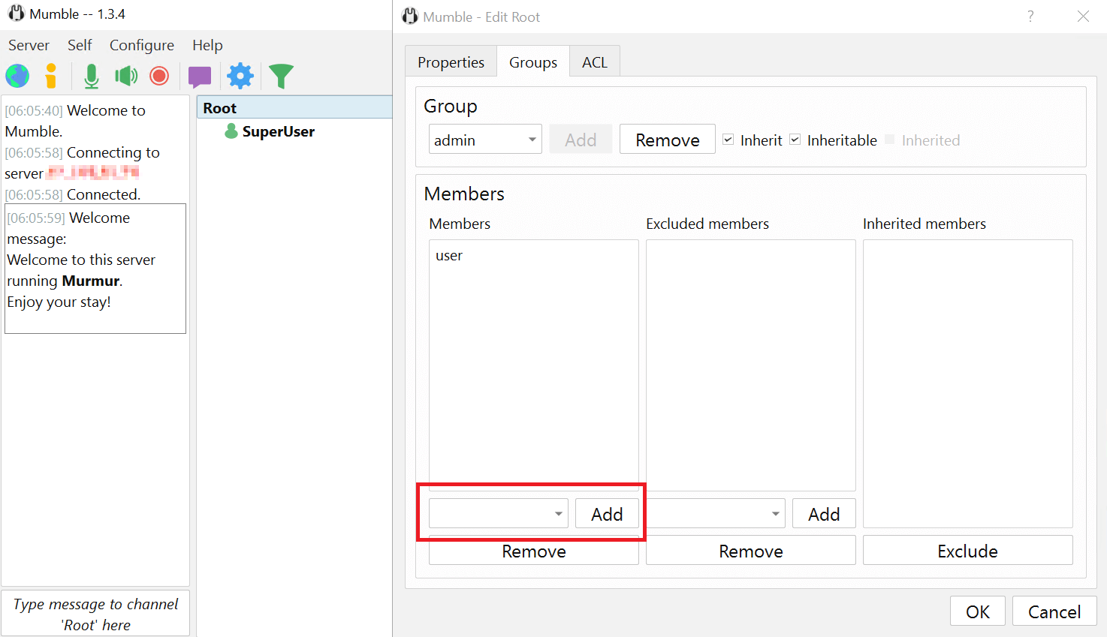The image size is (1107, 637).
Task: Open the Configure menu
Action: coord(142,45)
